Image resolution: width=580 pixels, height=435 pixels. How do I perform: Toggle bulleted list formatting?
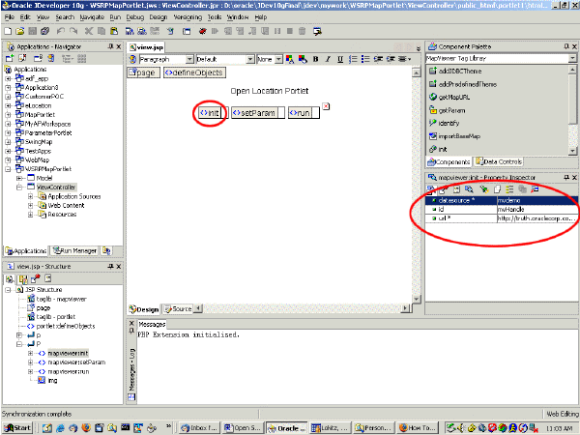[365, 59]
